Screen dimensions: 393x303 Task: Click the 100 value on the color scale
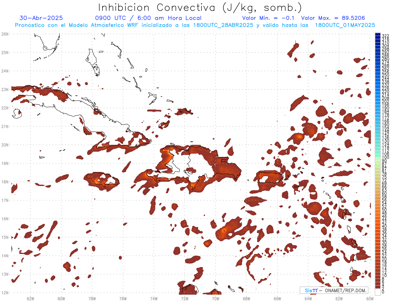[385, 158]
